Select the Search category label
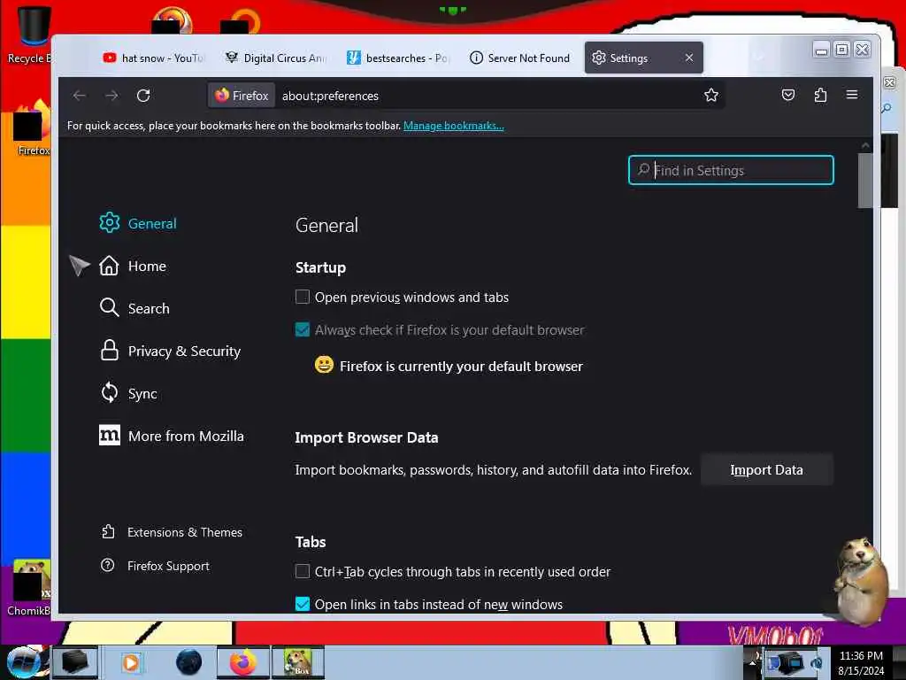 (149, 308)
